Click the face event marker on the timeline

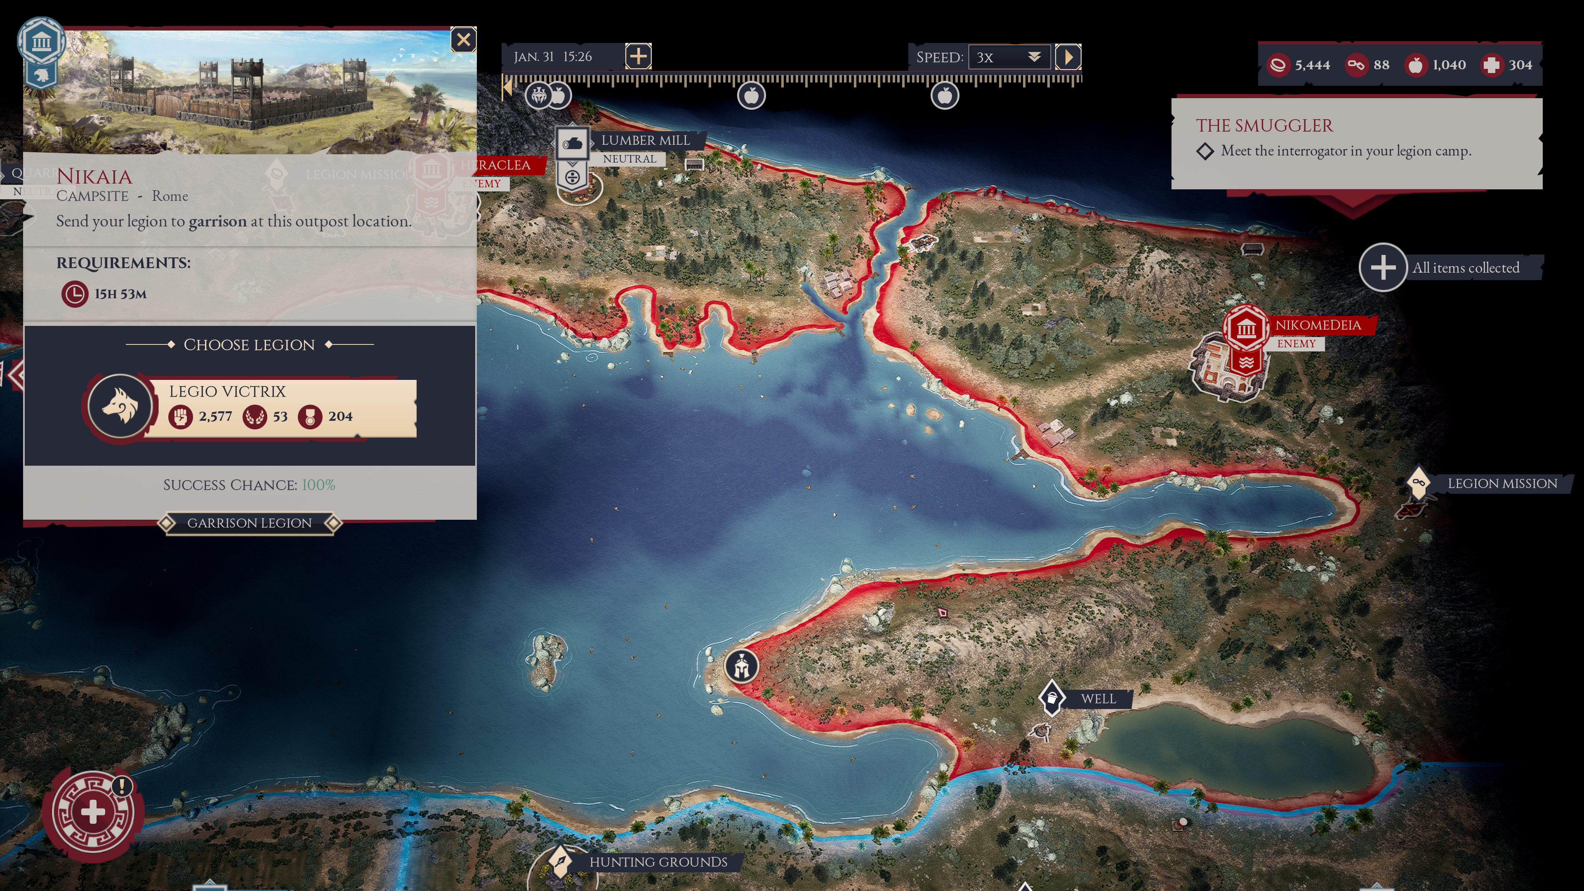539,95
